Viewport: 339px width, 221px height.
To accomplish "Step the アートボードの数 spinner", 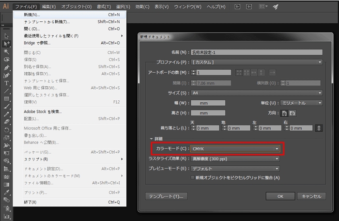I will click(194, 73).
